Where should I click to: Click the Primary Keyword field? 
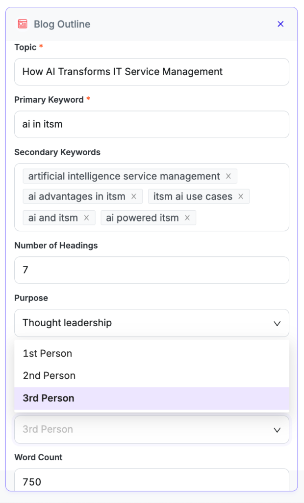point(152,124)
